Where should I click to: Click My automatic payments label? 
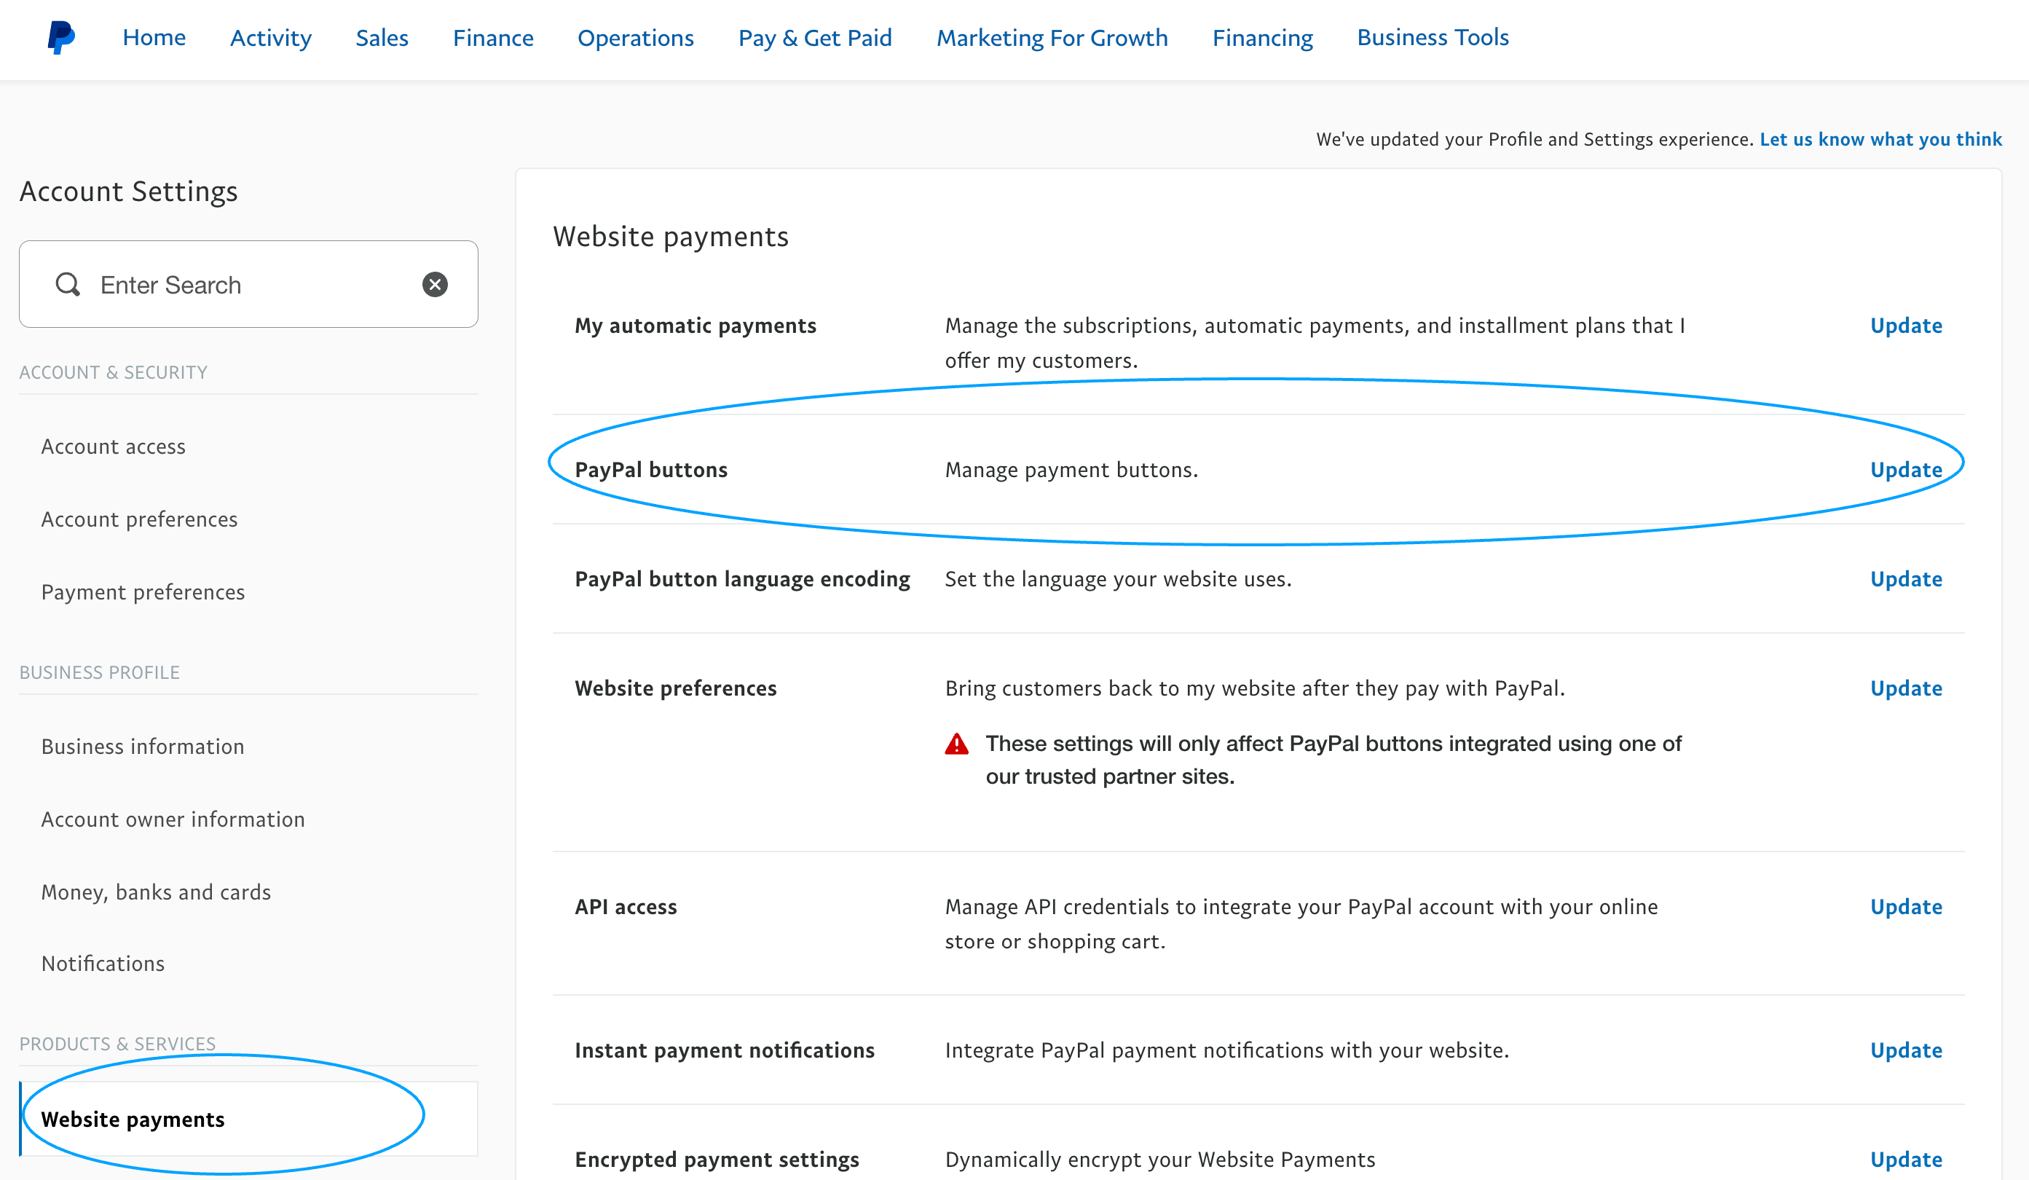(696, 326)
